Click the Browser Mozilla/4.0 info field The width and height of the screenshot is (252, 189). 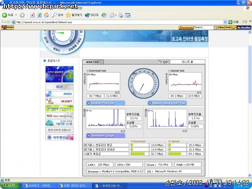tap(114, 171)
